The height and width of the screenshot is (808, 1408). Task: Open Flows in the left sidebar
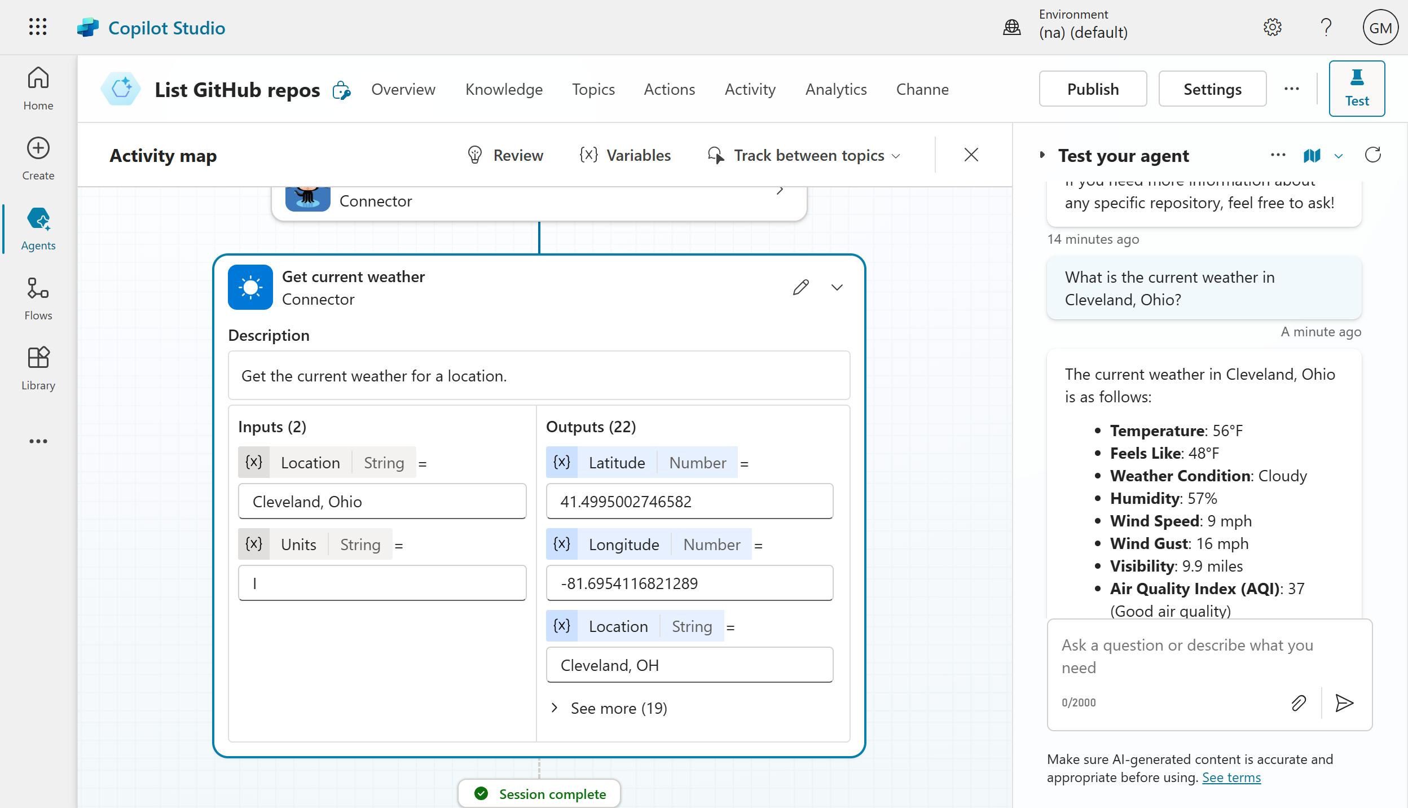(x=38, y=298)
